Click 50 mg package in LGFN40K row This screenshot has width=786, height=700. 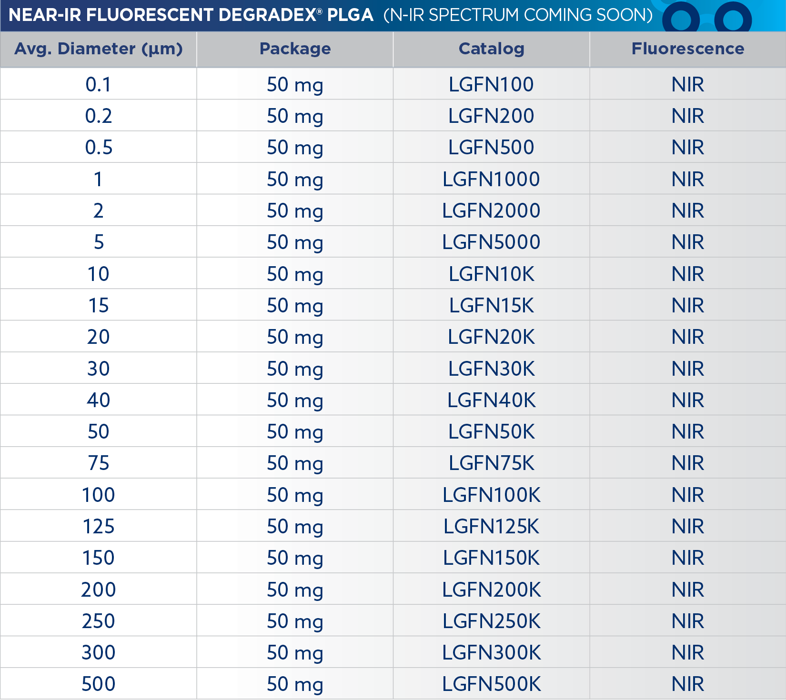(x=295, y=401)
